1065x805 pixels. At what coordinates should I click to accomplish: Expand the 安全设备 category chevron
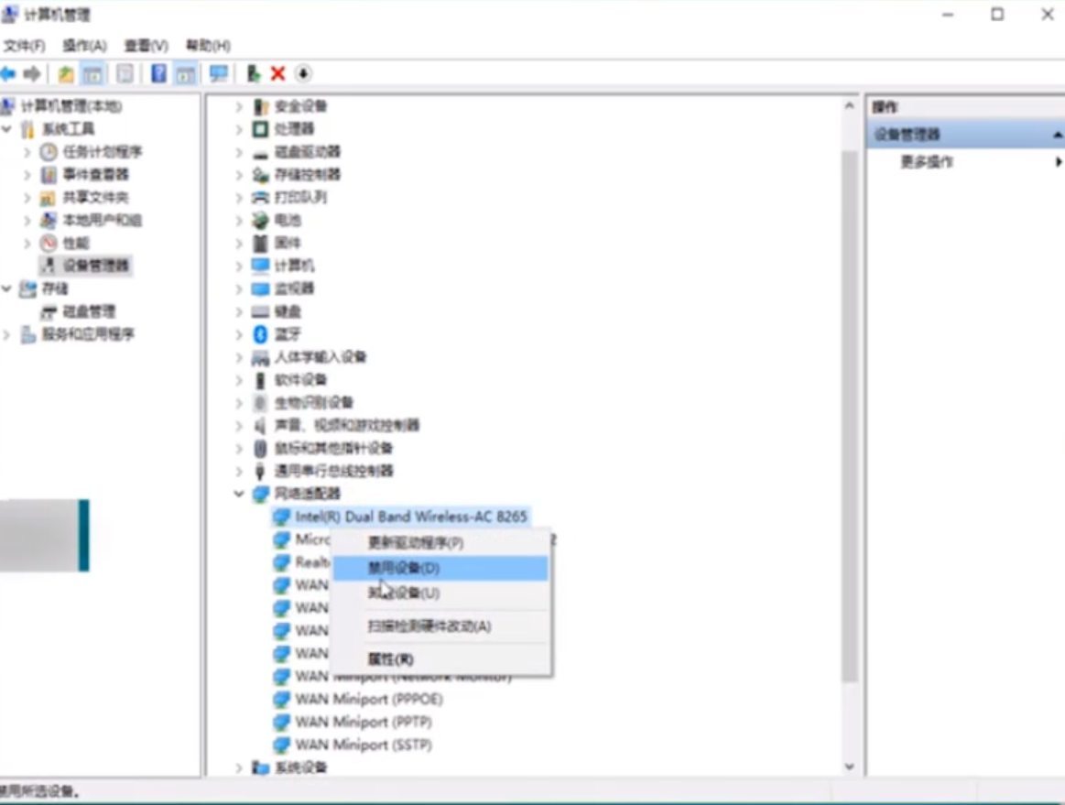[x=238, y=106]
